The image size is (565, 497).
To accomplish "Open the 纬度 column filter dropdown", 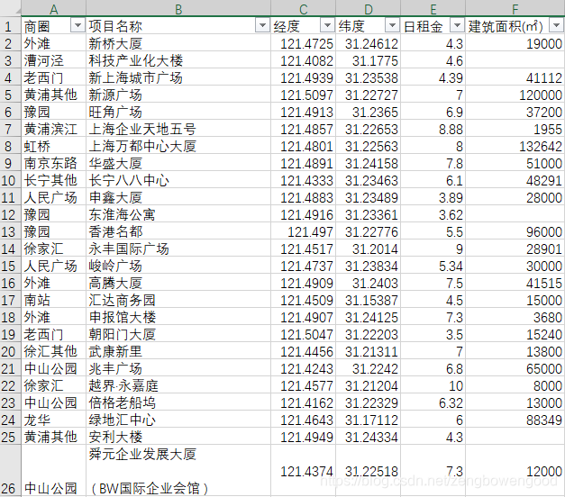I will click(x=392, y=25).
